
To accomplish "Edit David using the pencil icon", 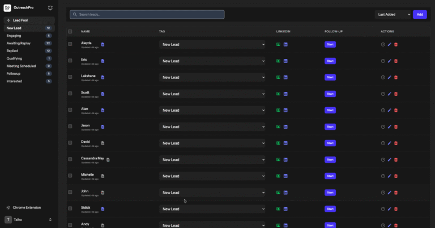I will click(x=390, y=143).
